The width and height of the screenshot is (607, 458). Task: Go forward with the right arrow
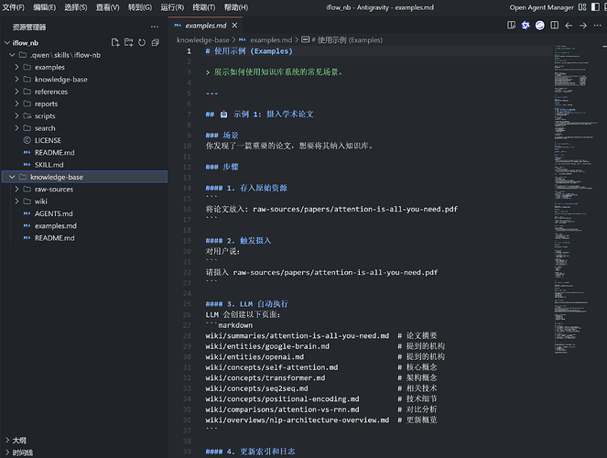click(583, 26)
